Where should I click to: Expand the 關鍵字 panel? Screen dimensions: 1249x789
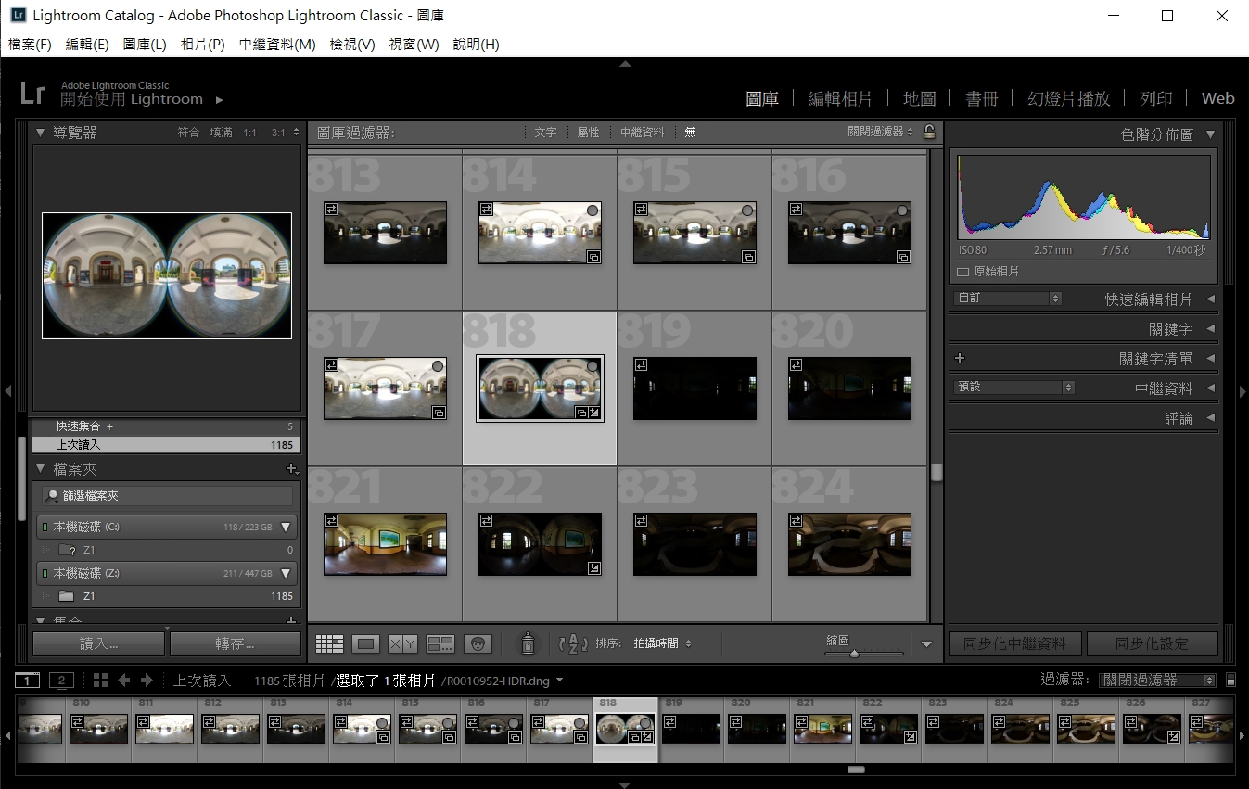tap(1170, 329)
